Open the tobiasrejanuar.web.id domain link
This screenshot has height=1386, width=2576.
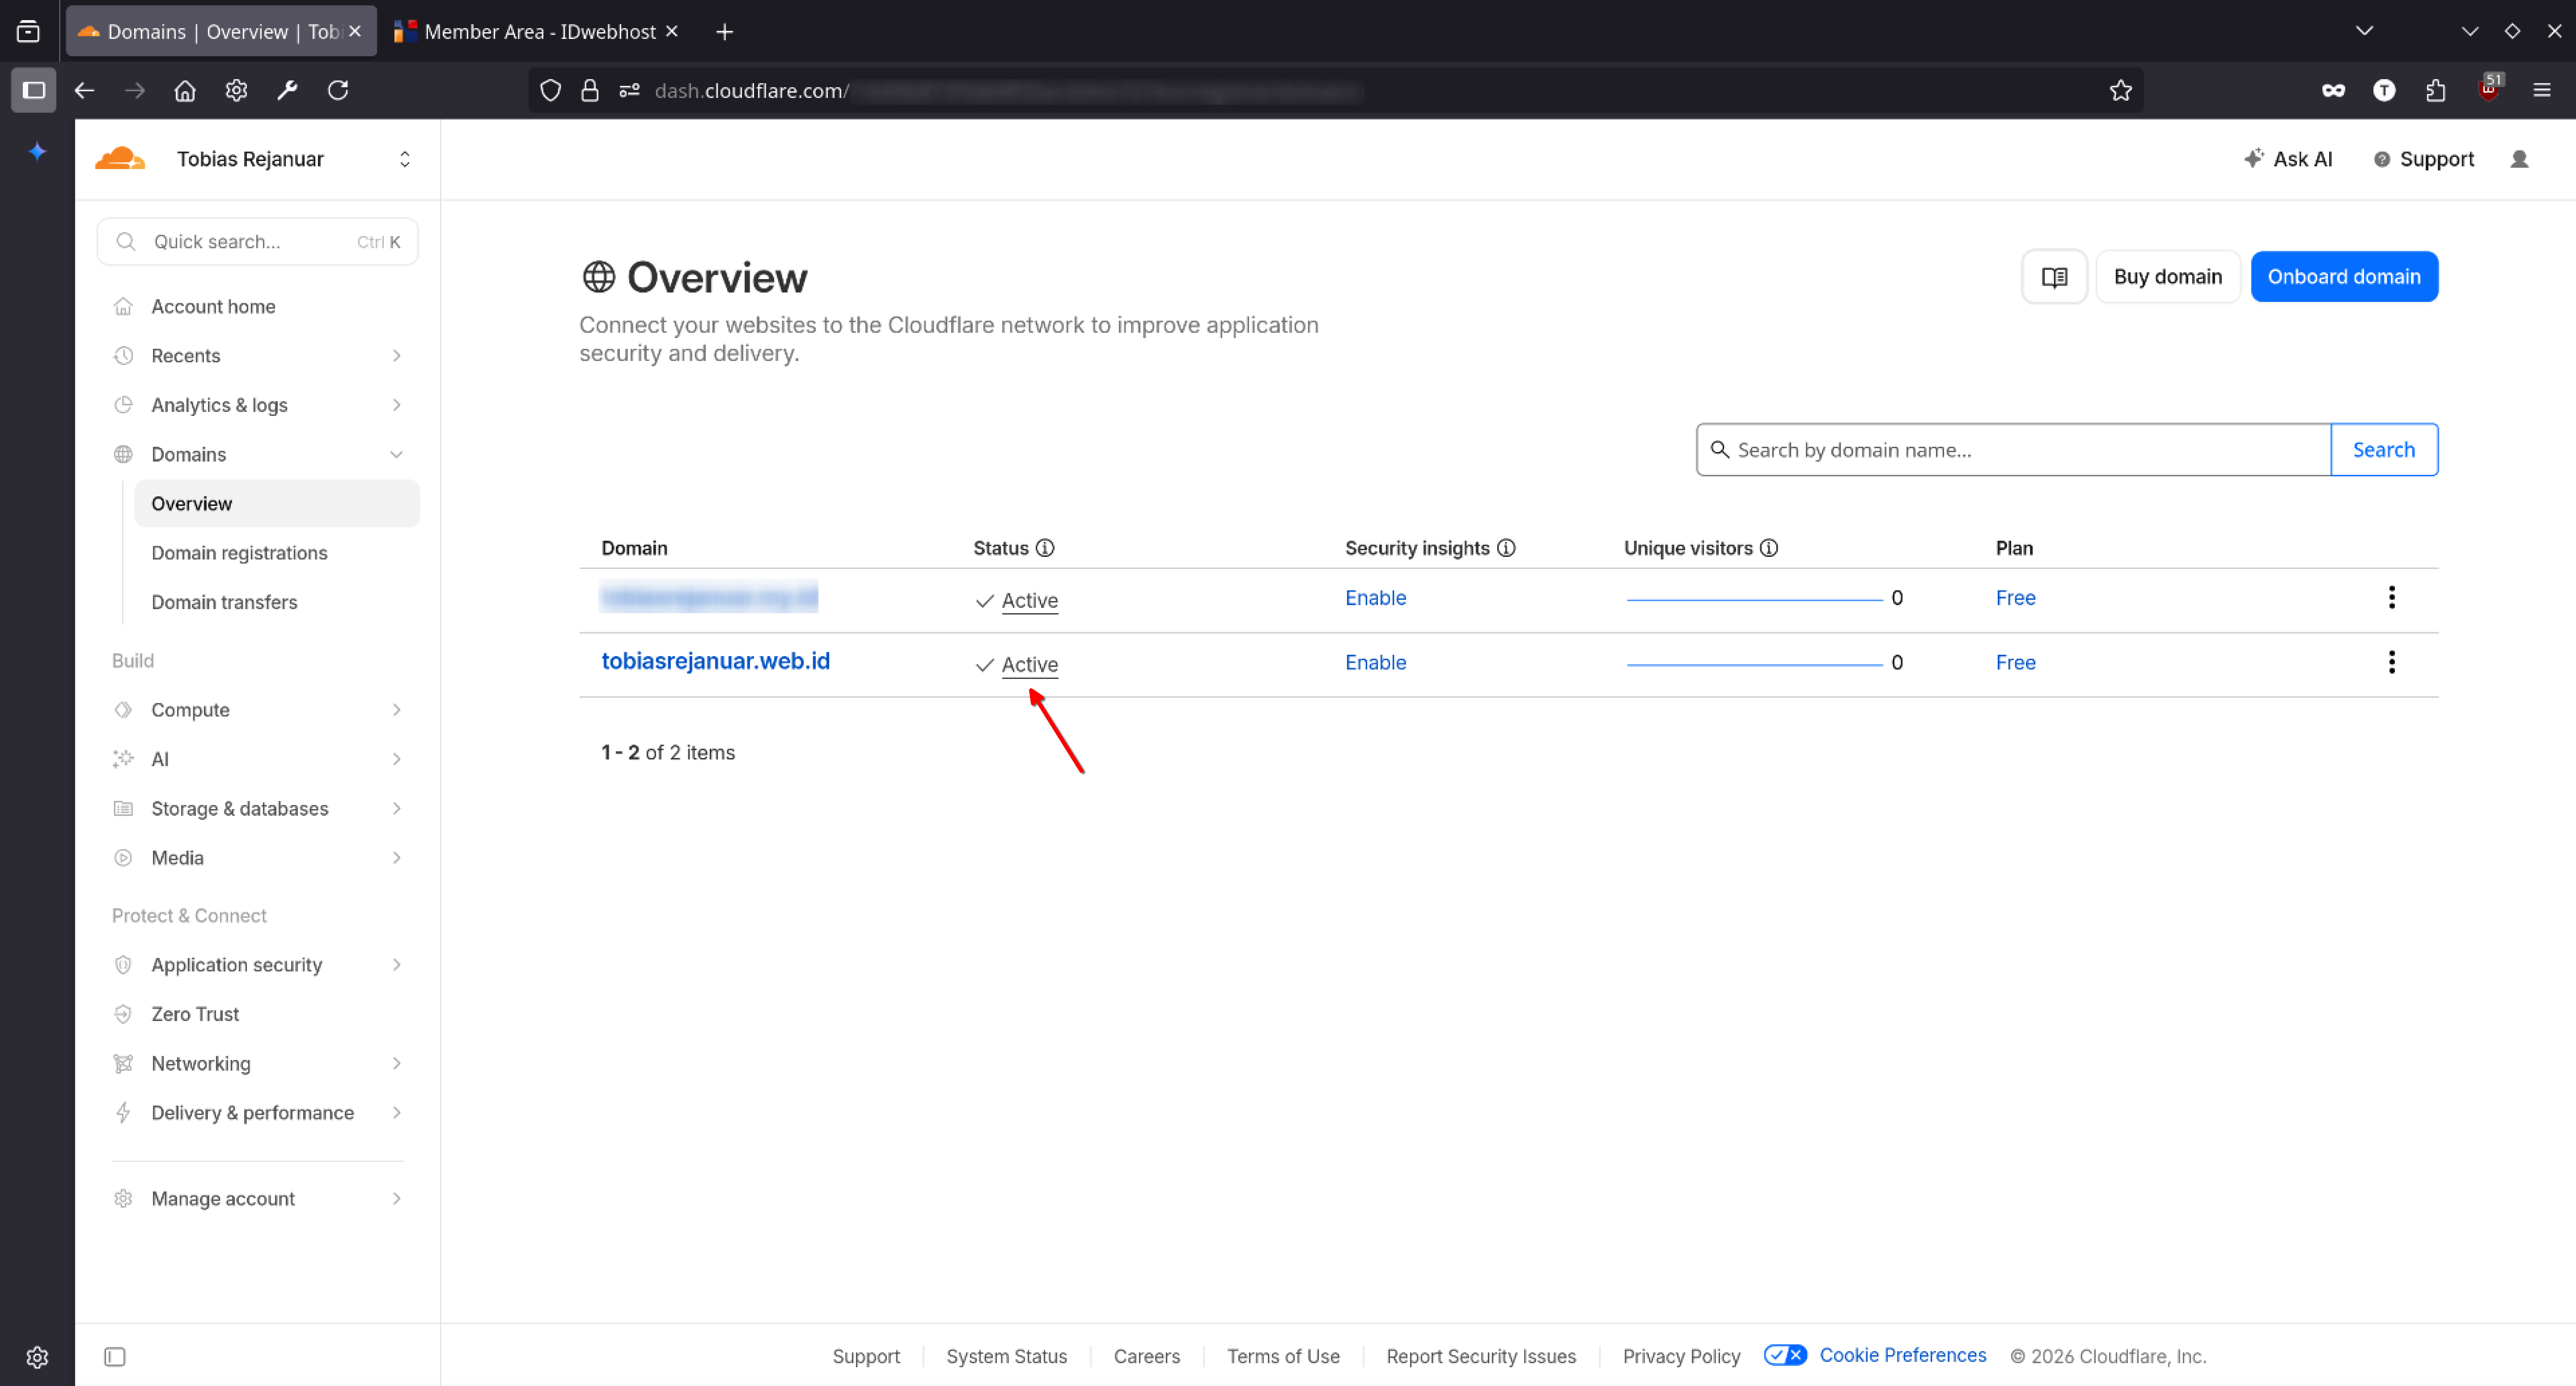[x=715, y=661]
